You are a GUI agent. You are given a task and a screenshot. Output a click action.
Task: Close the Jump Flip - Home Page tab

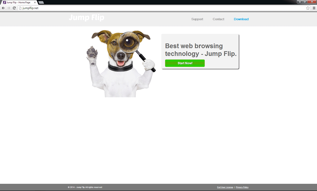click(35, 2)
